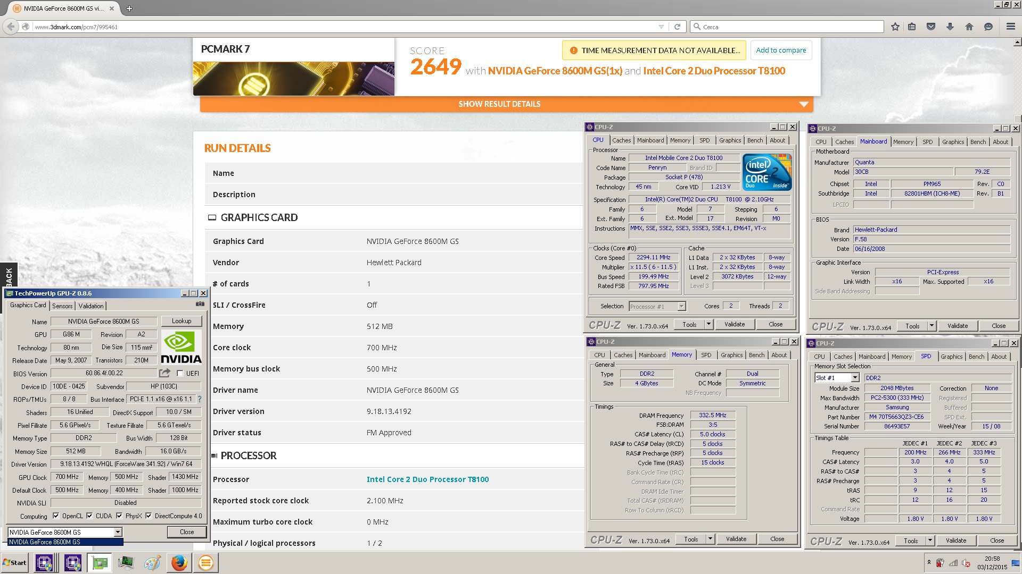Open the Intel Core 2 Duo Processor T8100 link

pos(427,479)
